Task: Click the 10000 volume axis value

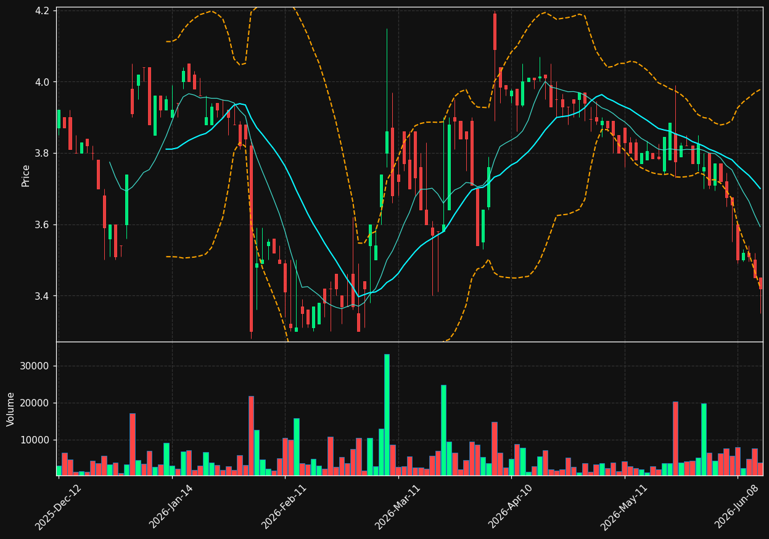Action: coord(35,440)
